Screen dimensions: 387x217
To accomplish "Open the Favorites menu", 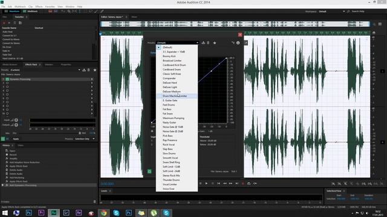I will (50, 7).
